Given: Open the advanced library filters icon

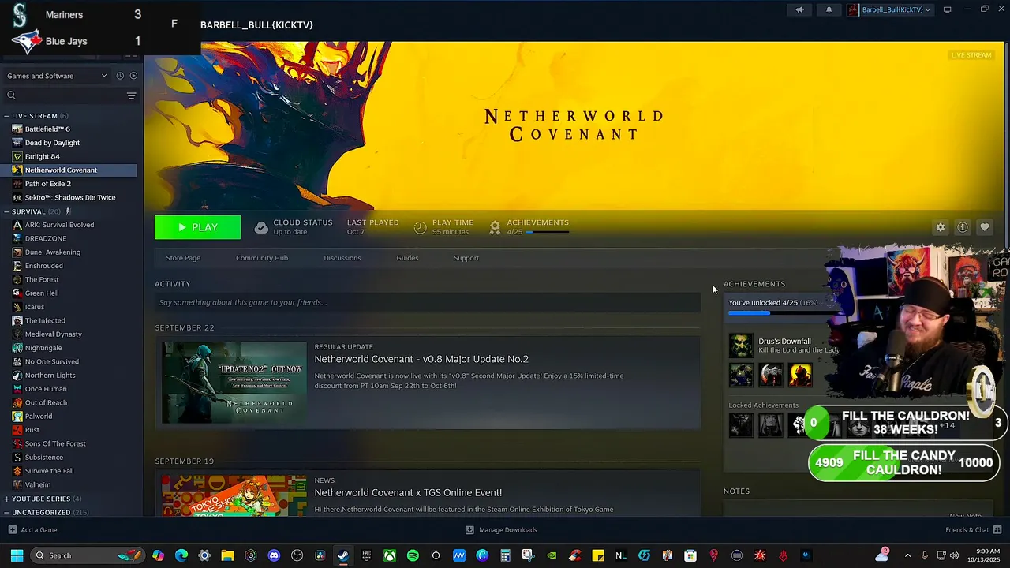Looking at the screenshot, I should pyautogui.click(x=132, y=95).
